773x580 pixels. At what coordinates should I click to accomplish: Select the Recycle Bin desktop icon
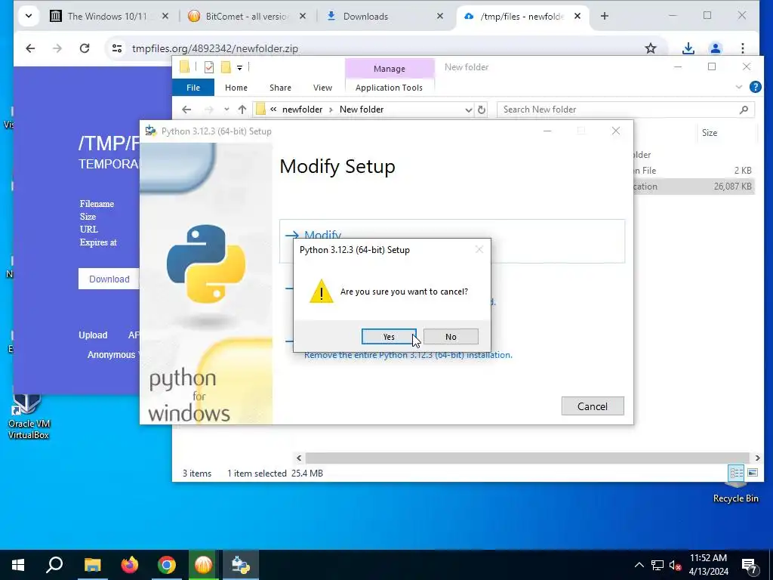tap(735, 493)
